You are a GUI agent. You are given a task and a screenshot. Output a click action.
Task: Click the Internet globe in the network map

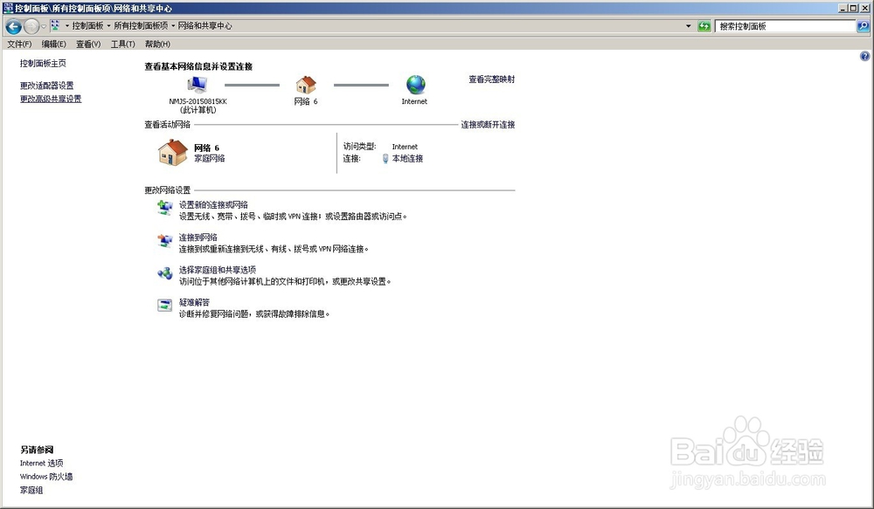414,86
